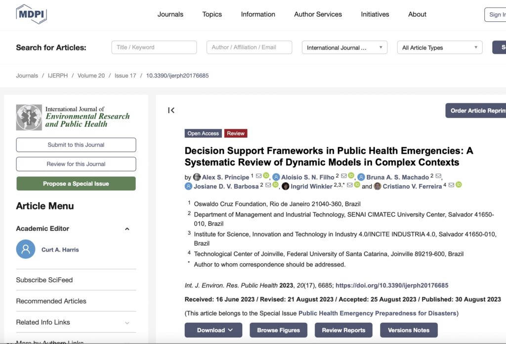This screenshot has width=506, height=344.
Task: Click the Propose a Special Issue button
Action: [76, 183]
